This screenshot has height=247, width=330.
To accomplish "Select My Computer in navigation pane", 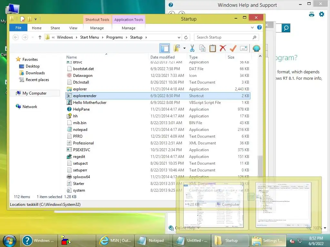I will pyautogui.click(x=34, y=93).
